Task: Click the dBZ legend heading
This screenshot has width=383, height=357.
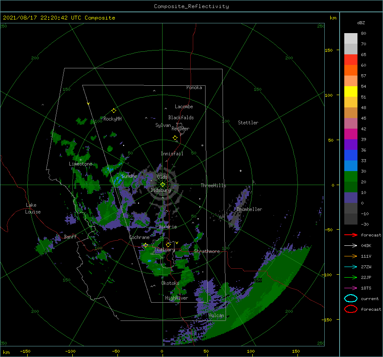Action: point(361,22)
